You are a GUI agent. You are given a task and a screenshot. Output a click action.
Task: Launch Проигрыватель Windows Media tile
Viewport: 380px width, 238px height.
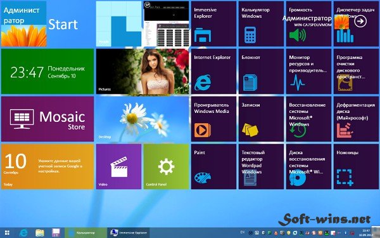(x=213, y=119)
